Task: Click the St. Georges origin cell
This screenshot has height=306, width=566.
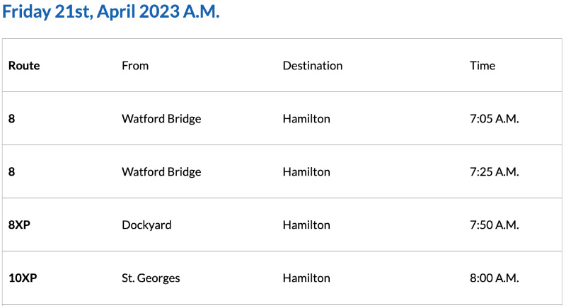Action: [x=151, y=278]
